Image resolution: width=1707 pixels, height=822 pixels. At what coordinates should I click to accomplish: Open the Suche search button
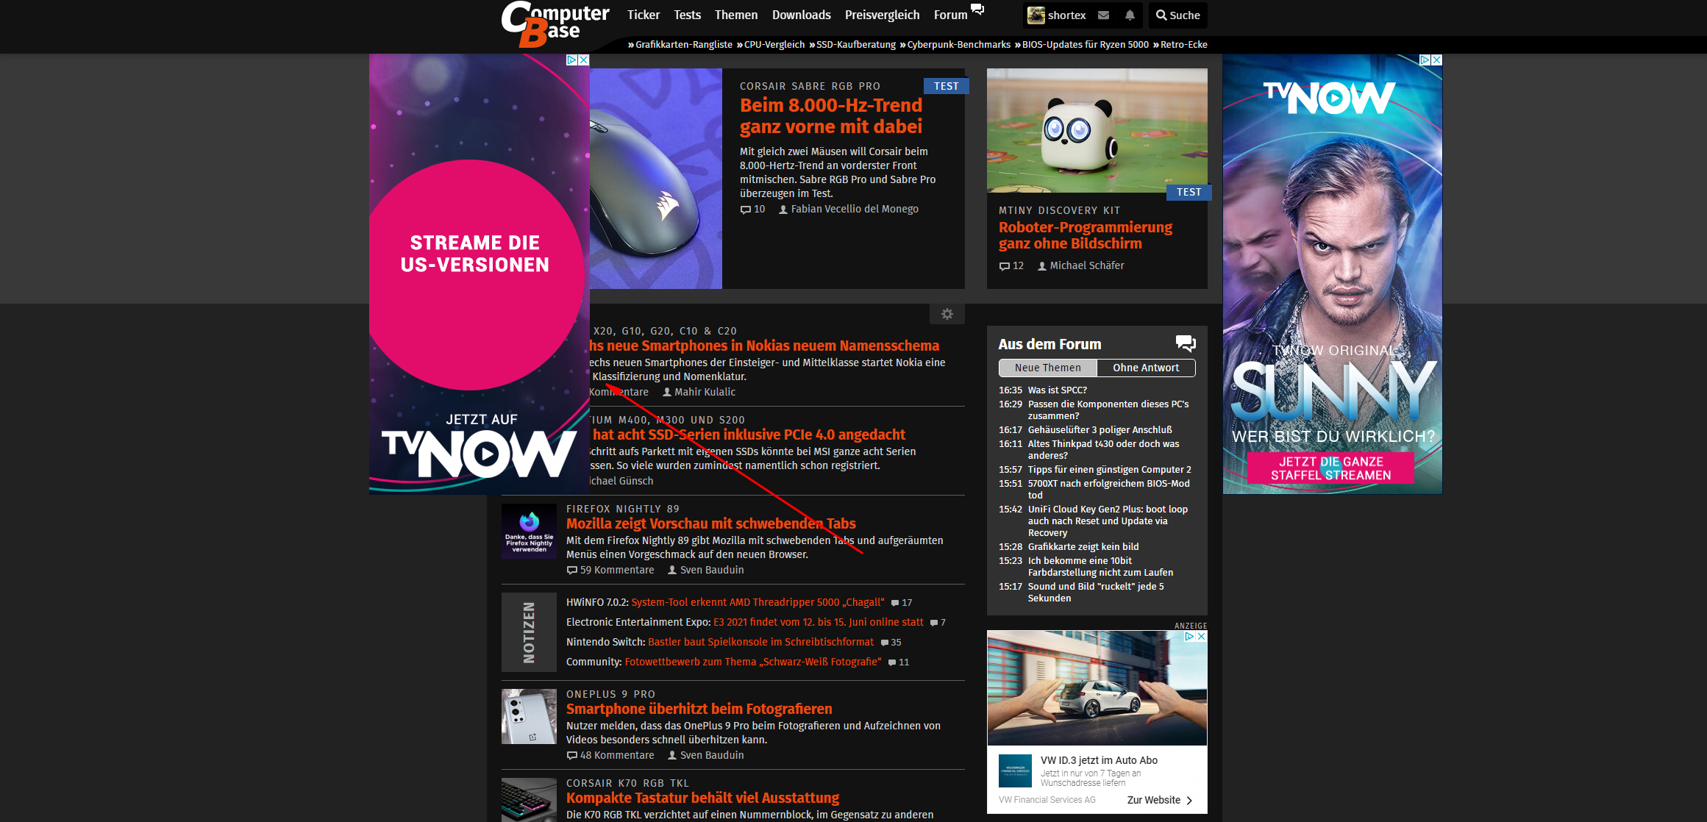tap(1177, 15)
